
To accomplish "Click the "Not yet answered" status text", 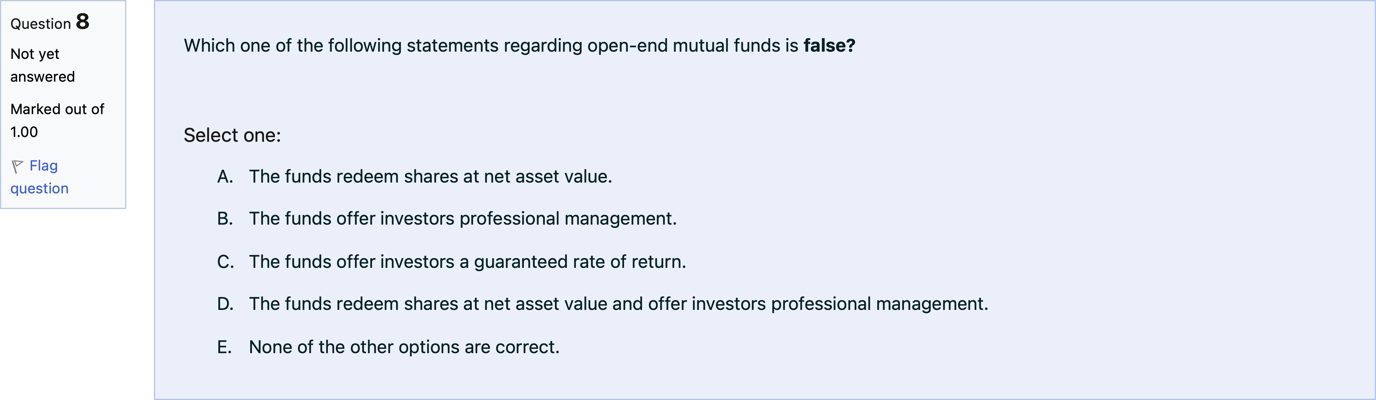I will 42,65.
